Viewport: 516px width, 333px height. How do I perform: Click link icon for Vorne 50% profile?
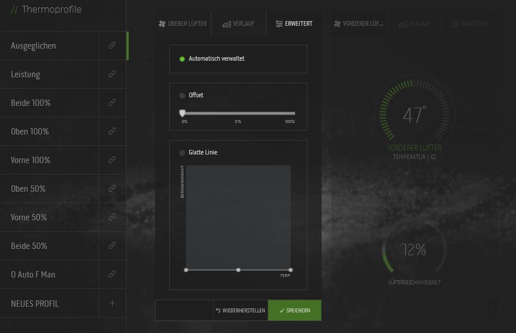click(112, 217)
